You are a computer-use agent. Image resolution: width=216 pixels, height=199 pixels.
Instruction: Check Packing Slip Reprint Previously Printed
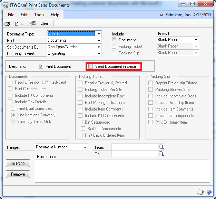click(151, 83)
